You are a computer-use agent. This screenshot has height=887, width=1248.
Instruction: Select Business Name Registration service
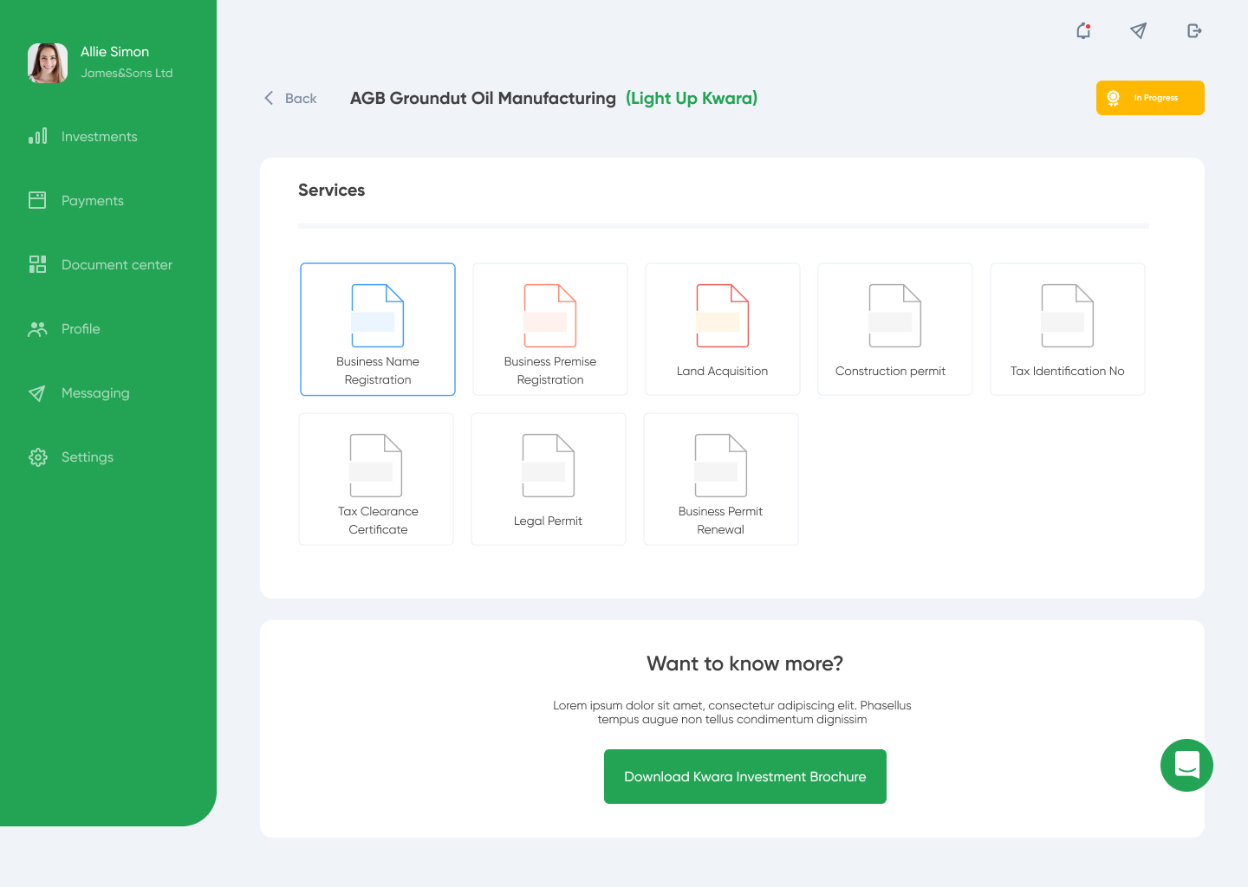pyautogui.click(x=378, y=329)
